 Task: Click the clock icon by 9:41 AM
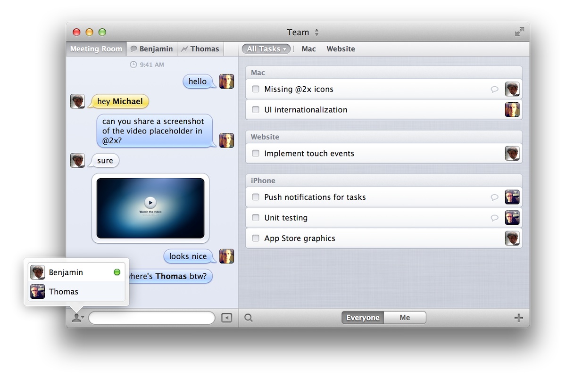pos(133,65)
